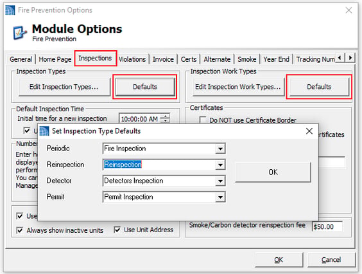
Task: Click the Smoke/Carbon detector reinspection fee label
Action: pos(247,225)
